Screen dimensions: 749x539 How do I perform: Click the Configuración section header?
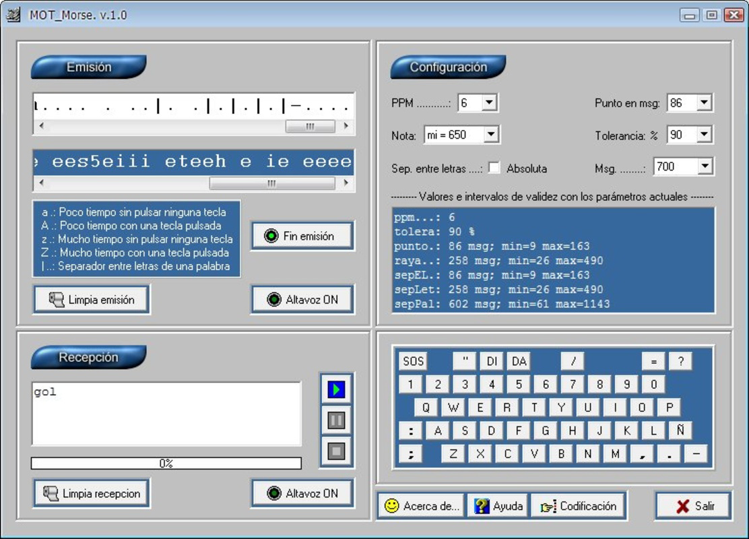click(x=448, y=67)
